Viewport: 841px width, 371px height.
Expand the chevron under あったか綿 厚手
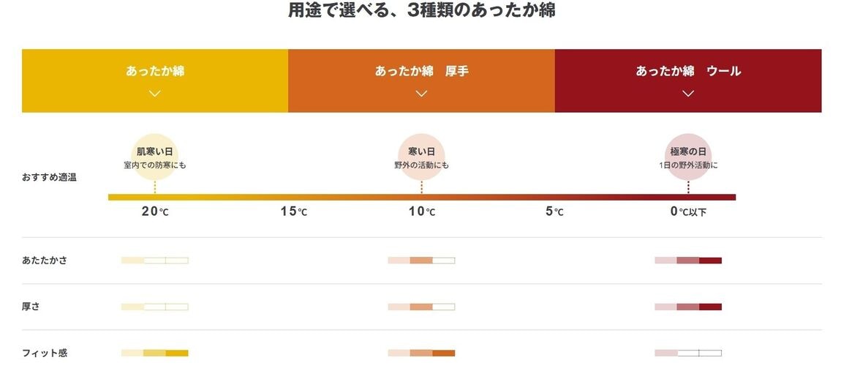click(421, 93)
